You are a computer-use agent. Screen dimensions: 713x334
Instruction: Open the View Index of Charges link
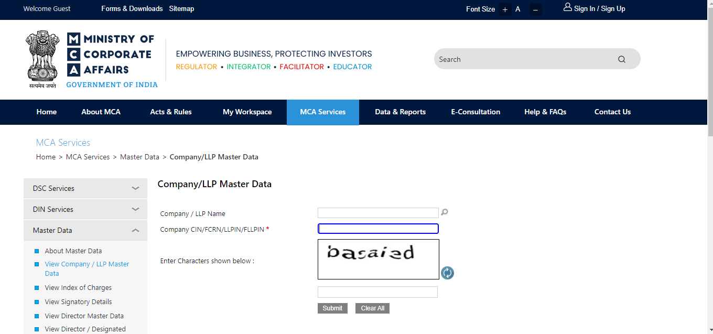(78, 287)
